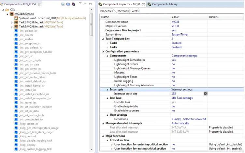Toggle Enable sleep in idle value
Viewport: 245px width, 153px height.
(173, 107)
